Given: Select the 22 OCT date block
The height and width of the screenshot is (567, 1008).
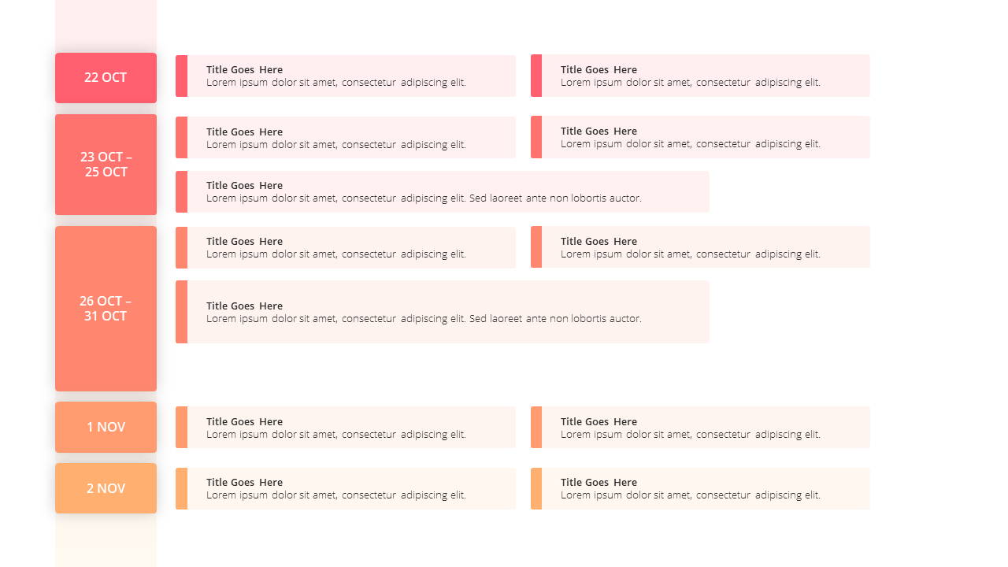Looking at the screenshot, I should click(106, 78).
